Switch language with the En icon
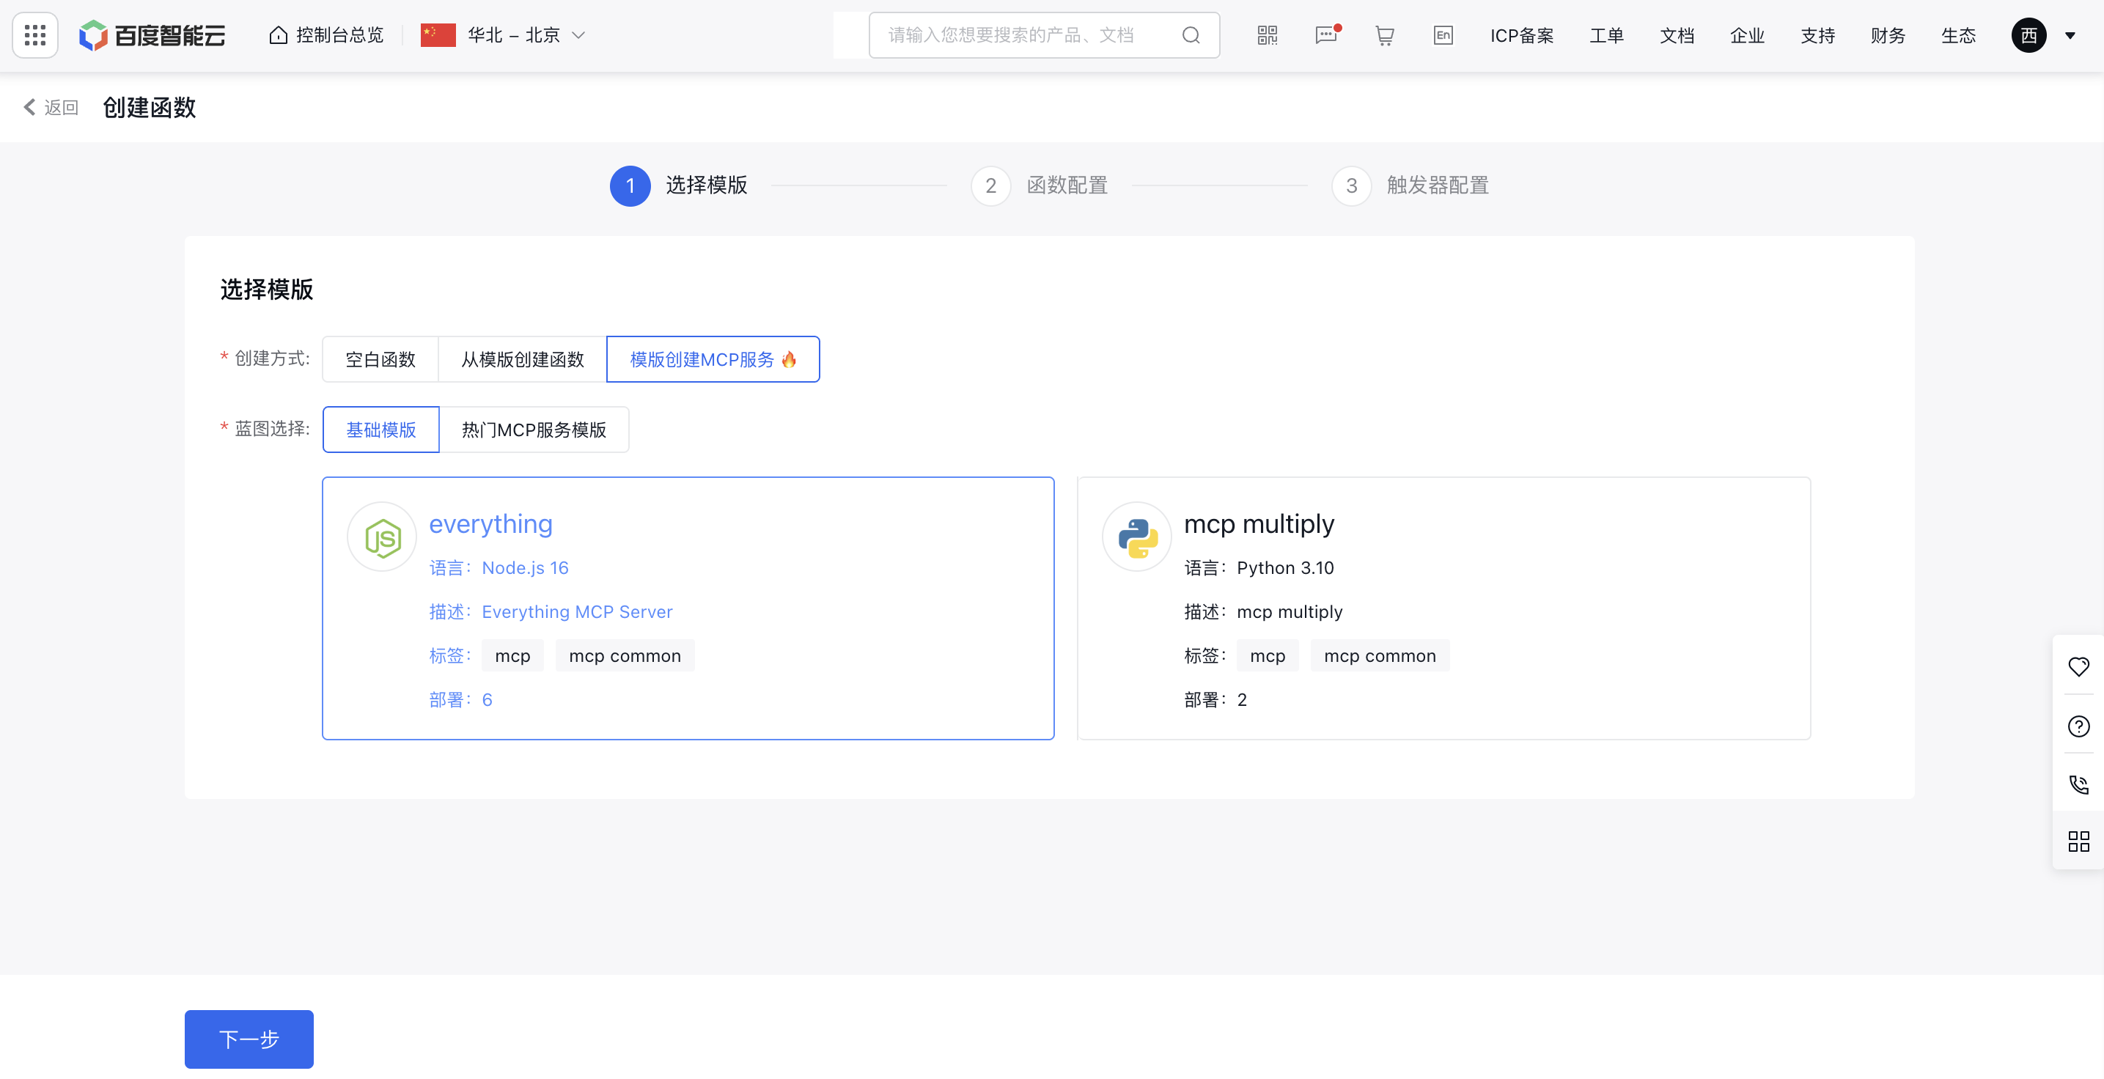This screenshot has height=1079, width=2104. (1443, 35)
